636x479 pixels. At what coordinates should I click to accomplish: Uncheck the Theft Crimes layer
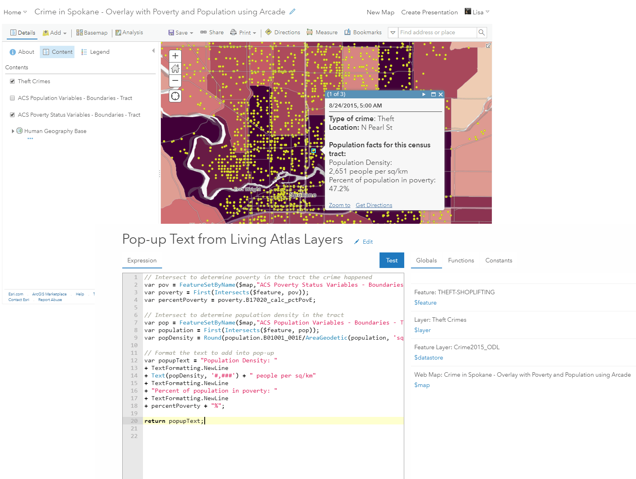[12, 81]
